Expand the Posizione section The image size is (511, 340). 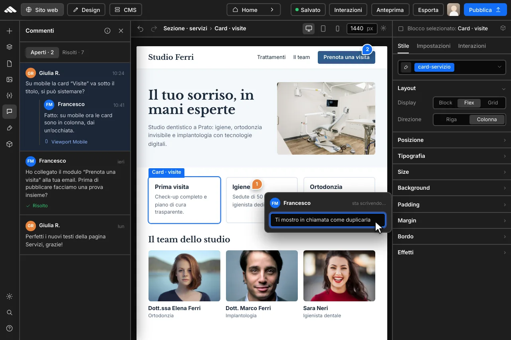452,140
